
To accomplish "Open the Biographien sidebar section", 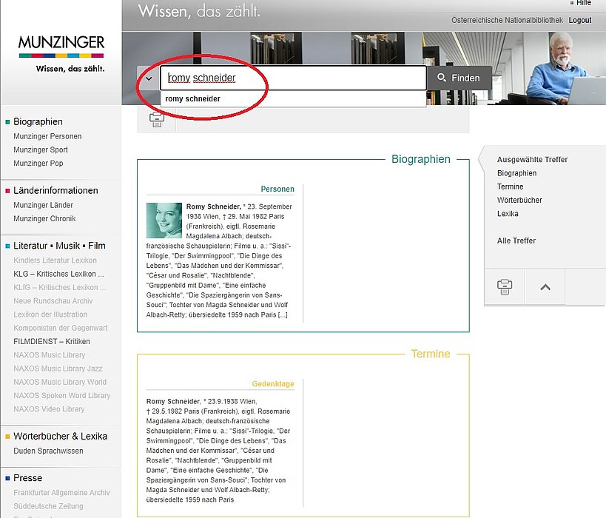I will 38,122.
